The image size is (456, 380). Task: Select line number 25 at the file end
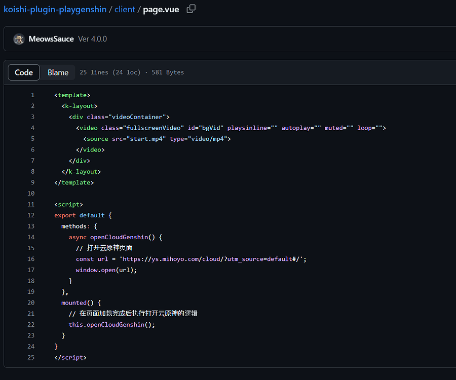(31, 357)
